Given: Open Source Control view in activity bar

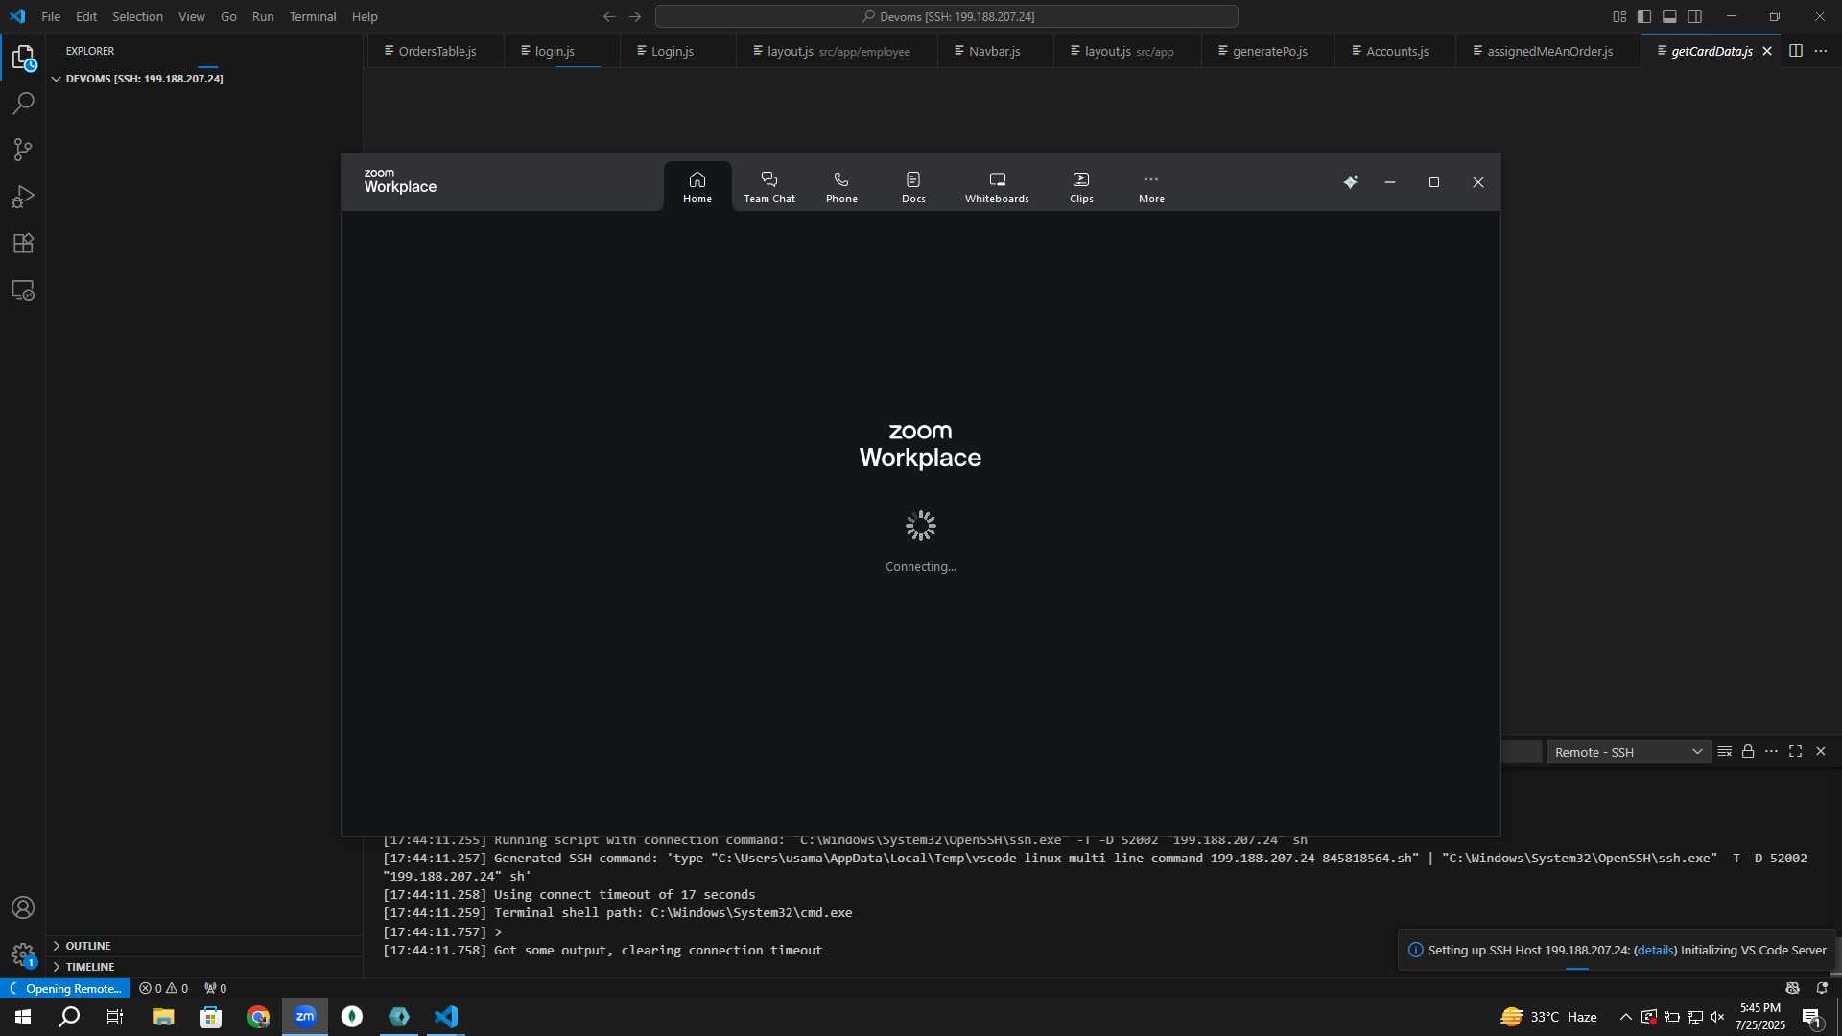Looking at the screenshot, I should 23,150.
